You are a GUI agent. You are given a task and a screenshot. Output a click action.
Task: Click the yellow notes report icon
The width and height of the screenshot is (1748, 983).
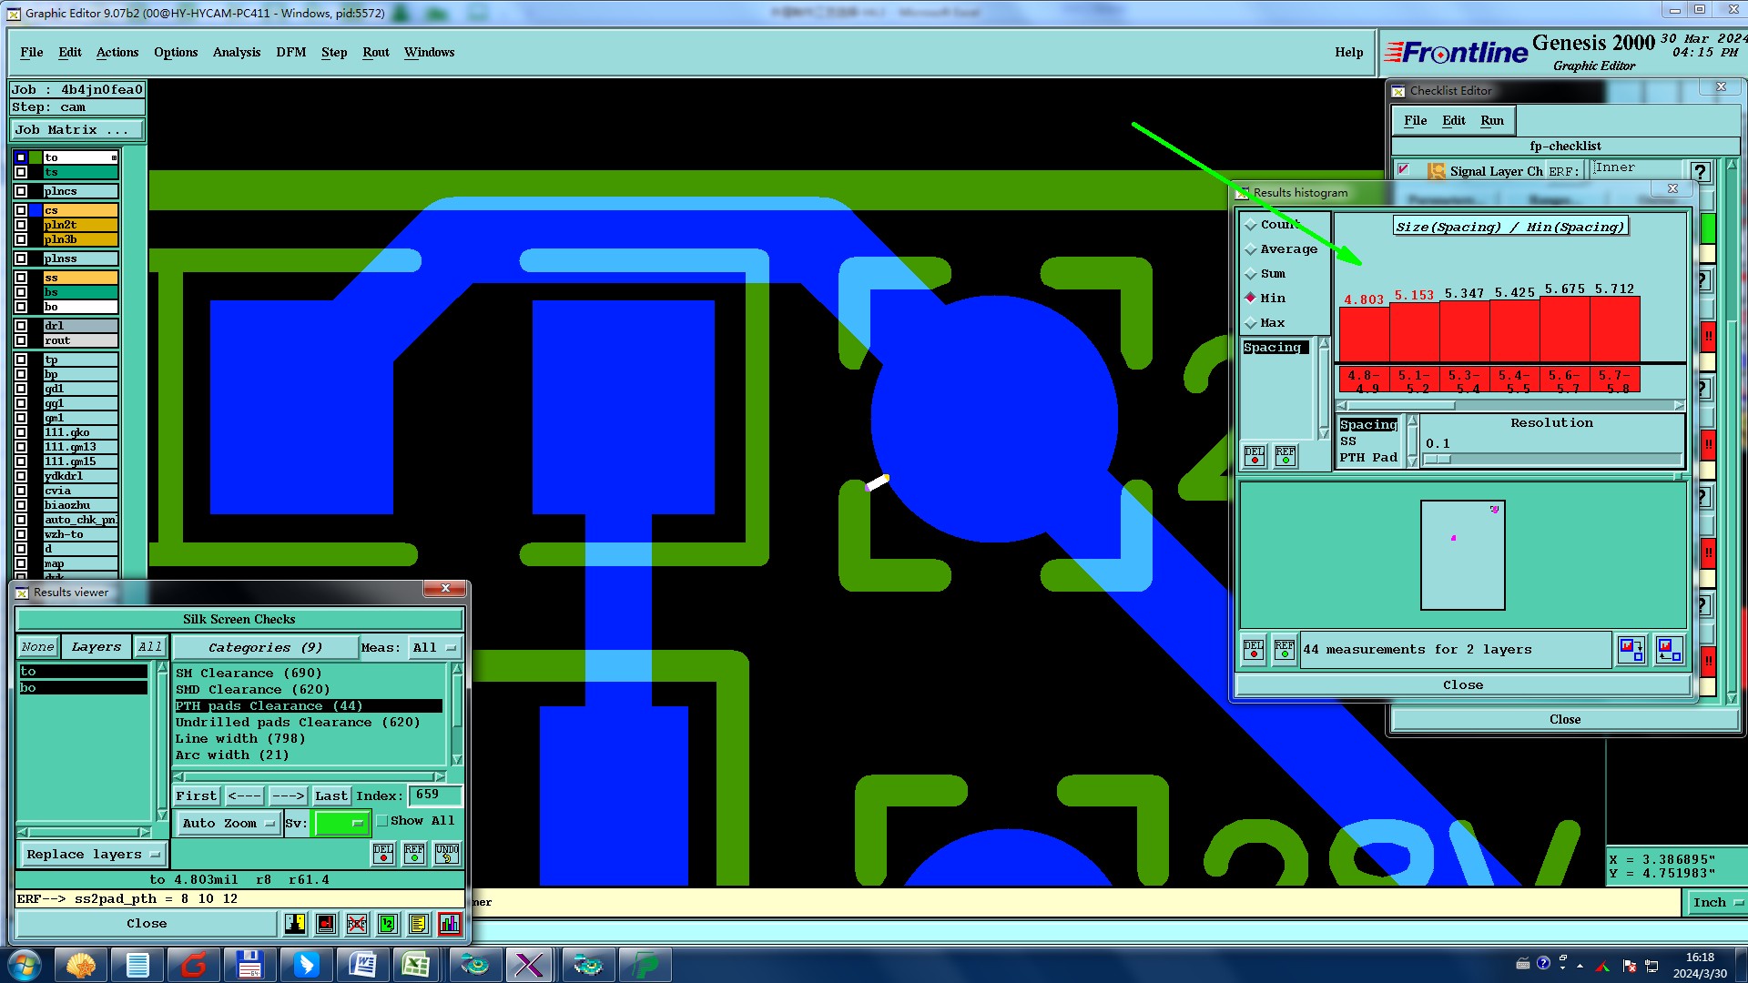pos(418,924)
